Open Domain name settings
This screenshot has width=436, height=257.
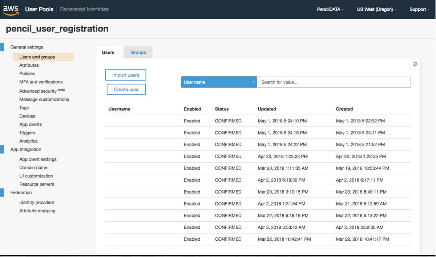[33, 168]
